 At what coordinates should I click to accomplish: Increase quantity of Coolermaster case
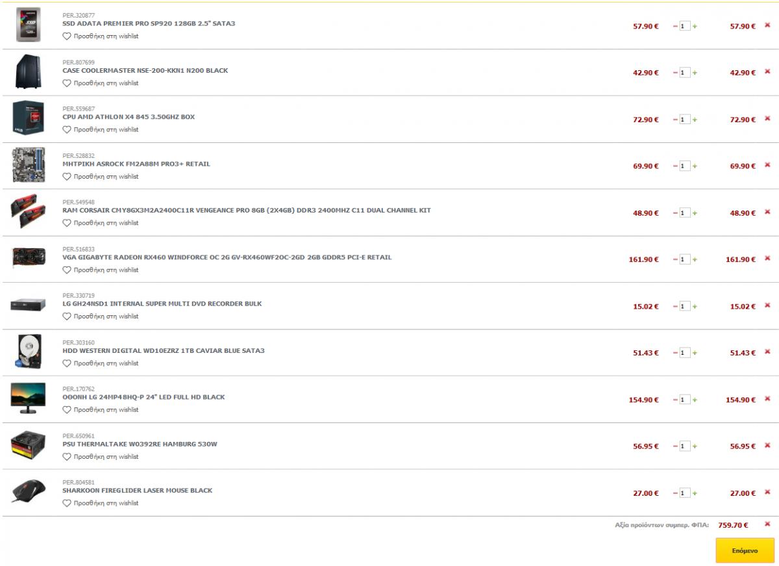click(695, 73)
